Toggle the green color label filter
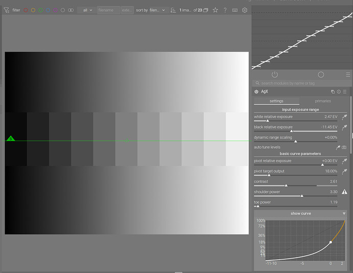The width and height of the screenshot is (353, 273). tap(40, 10)
